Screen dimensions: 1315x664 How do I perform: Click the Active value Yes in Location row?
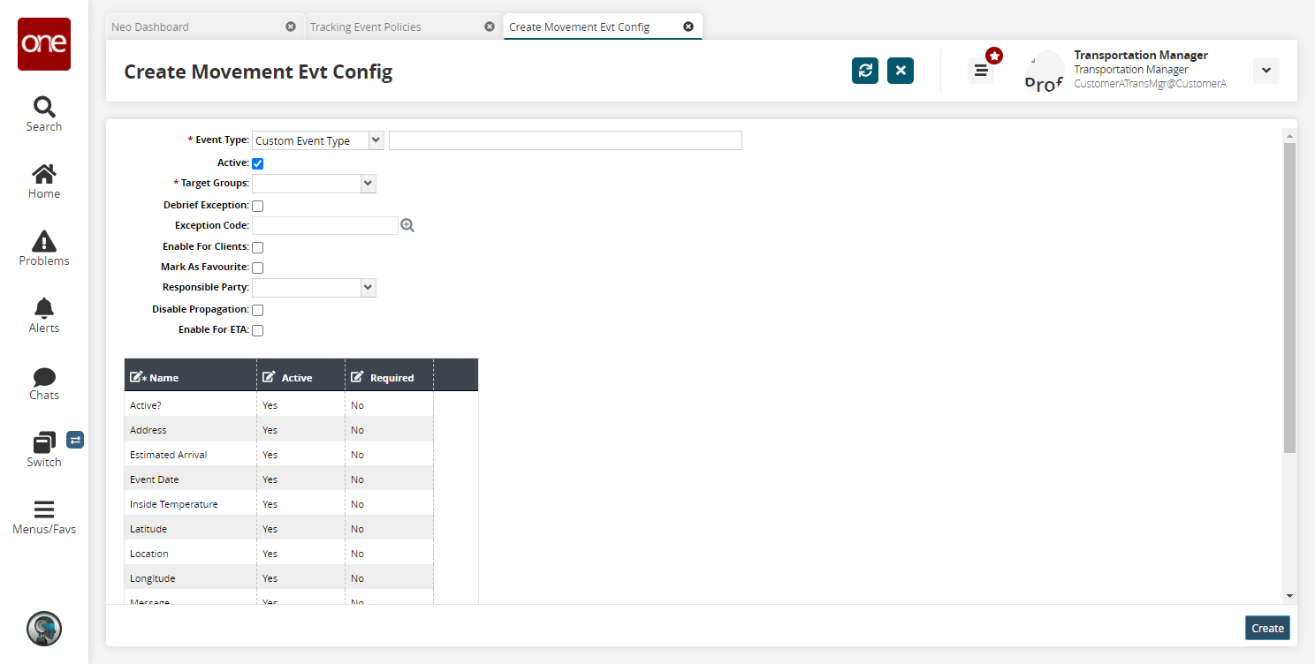pyautogui.click(x=270, y=554)
